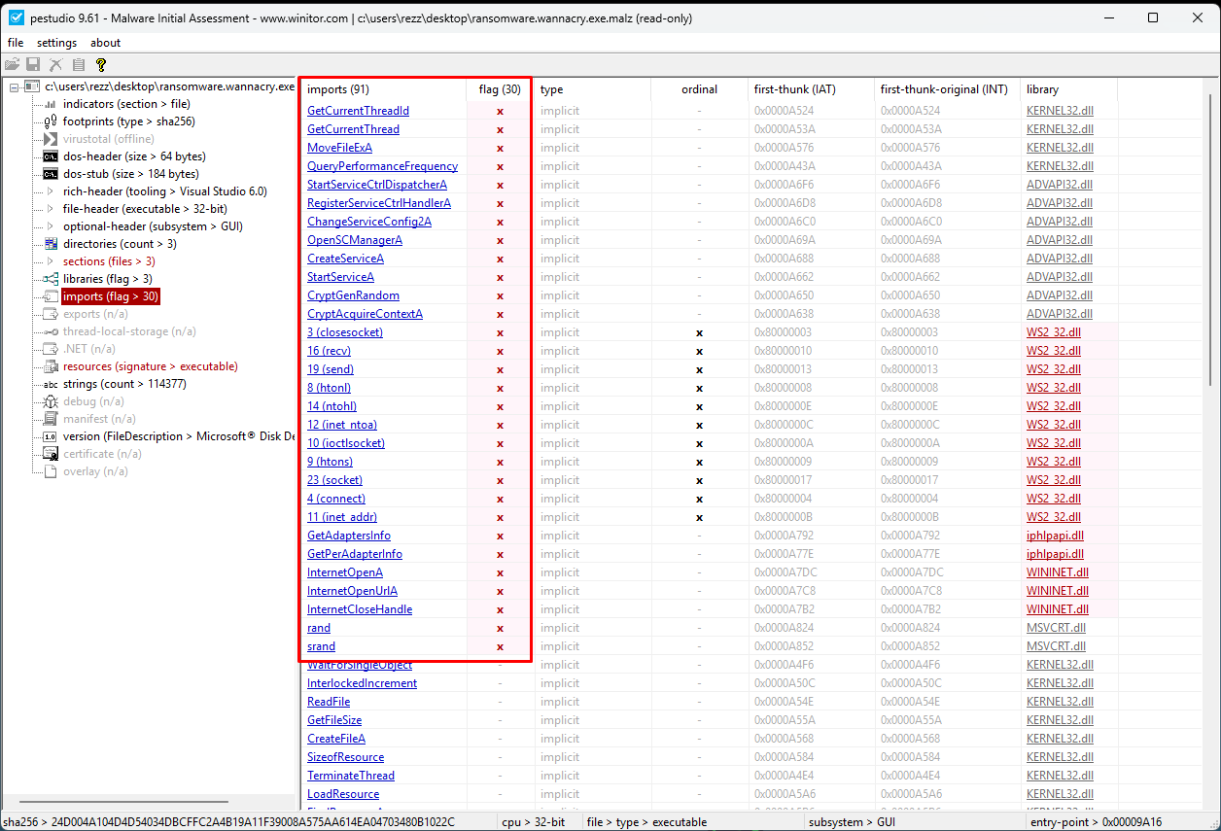Open the settings menu
Viewport: 1221px width, 831px height.
[56, 42]
